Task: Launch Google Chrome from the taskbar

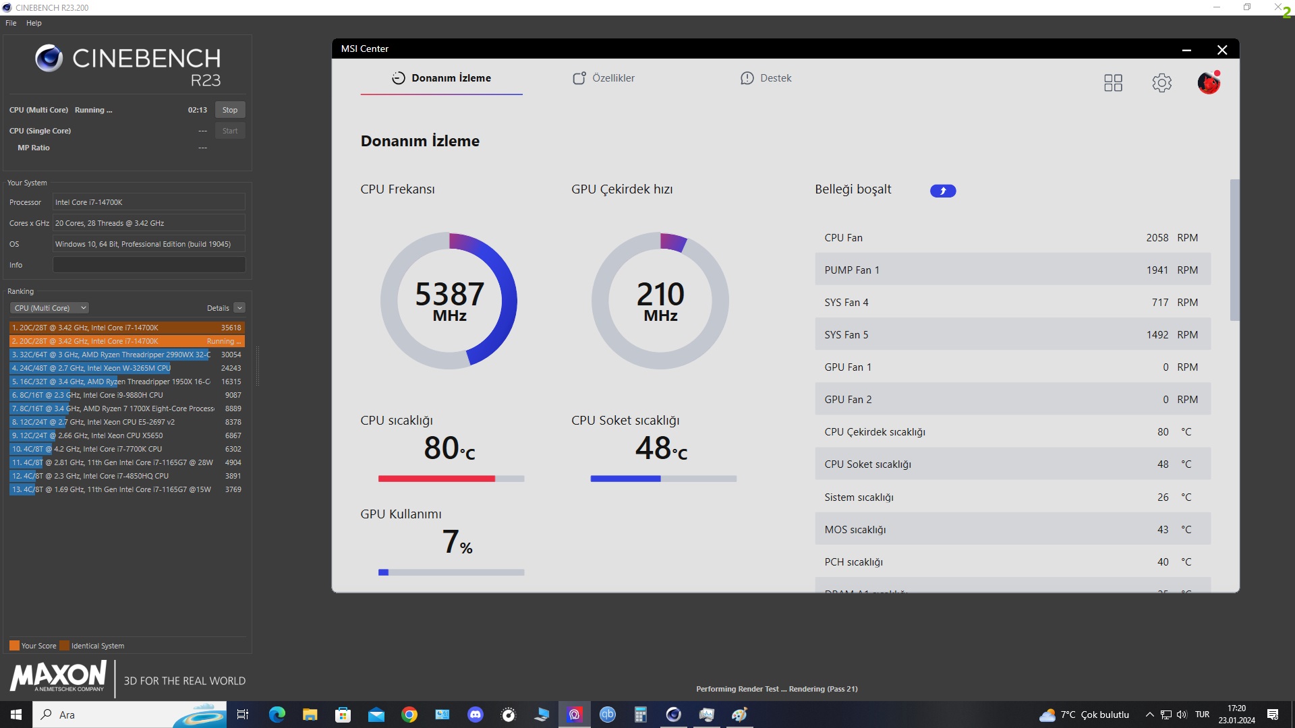Action: [409, 715]
